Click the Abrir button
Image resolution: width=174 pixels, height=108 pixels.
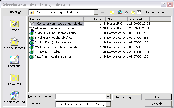point(158,97)
